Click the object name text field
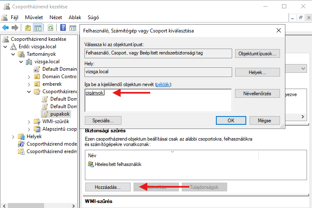This screenshot has height=208, width=312. [158, 100]
